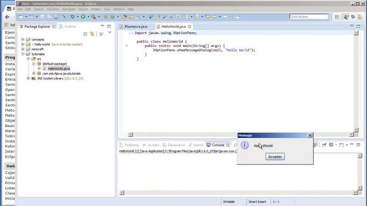Image resolution: width=367 pixels, height=206 pixels.
Task: Close the Mensaje dialog with X
Action: coord(310,135)
